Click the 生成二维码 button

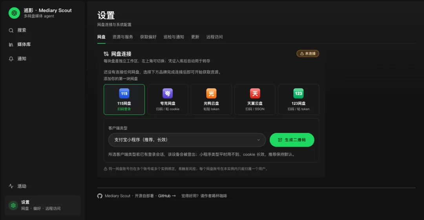tap(292, 140)
